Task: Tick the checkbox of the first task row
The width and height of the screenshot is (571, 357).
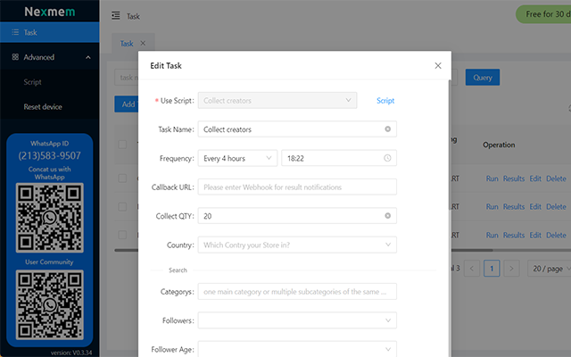Action: click(x=121, y=178)
